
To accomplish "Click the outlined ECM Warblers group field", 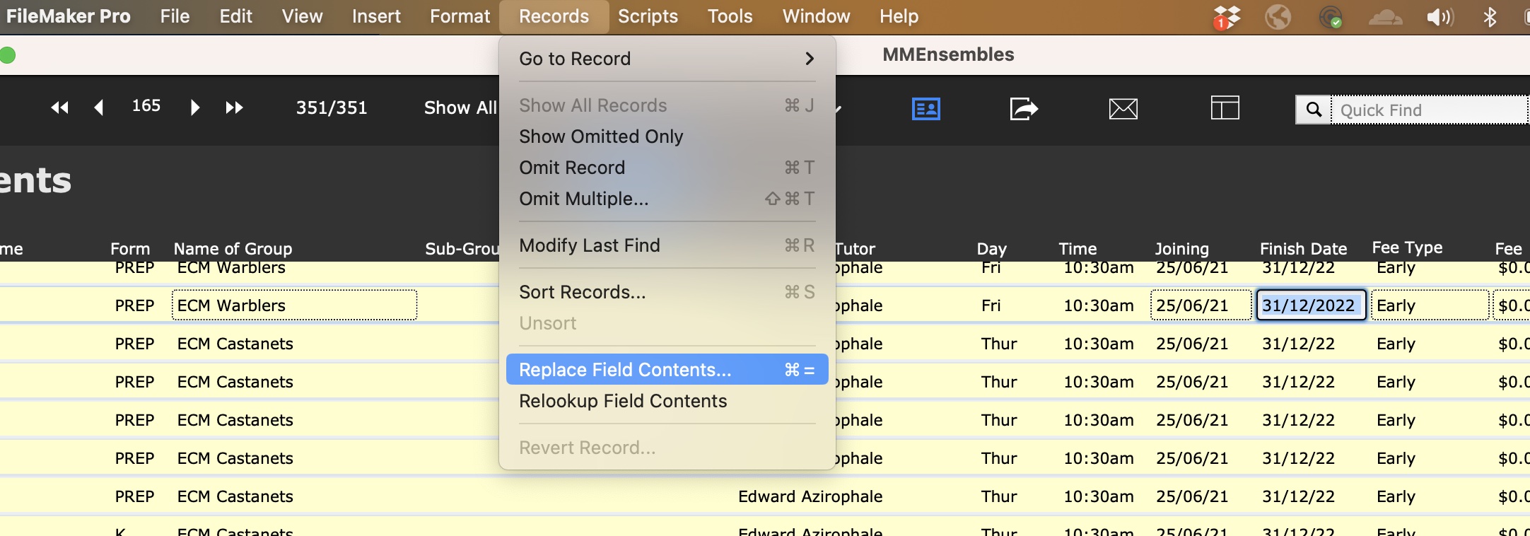I will [294, 305].
